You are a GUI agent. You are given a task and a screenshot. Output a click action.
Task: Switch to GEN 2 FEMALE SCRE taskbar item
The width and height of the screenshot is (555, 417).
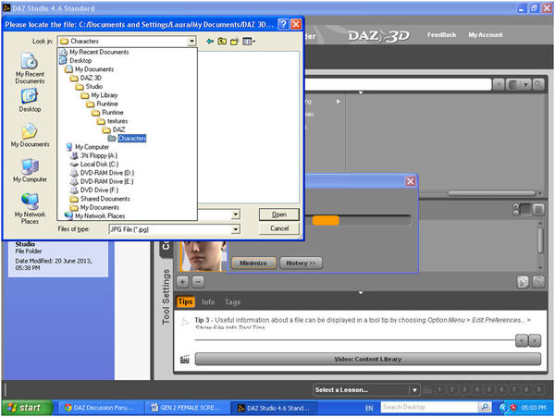click(186, 408)
